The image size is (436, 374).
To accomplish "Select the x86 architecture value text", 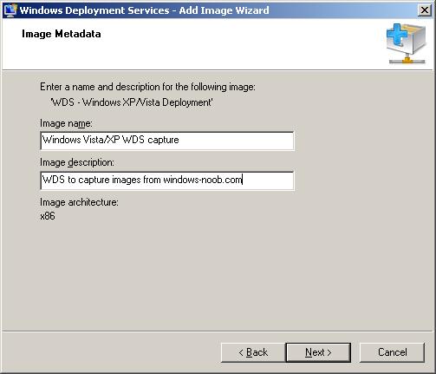I will (48, 216).
